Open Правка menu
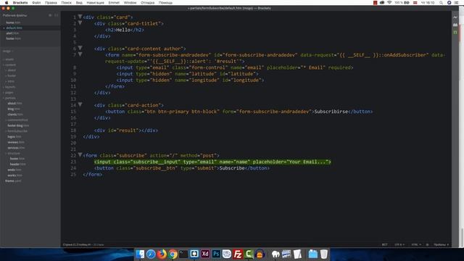This screenshot has width=464, height=261. click(51, 3)
